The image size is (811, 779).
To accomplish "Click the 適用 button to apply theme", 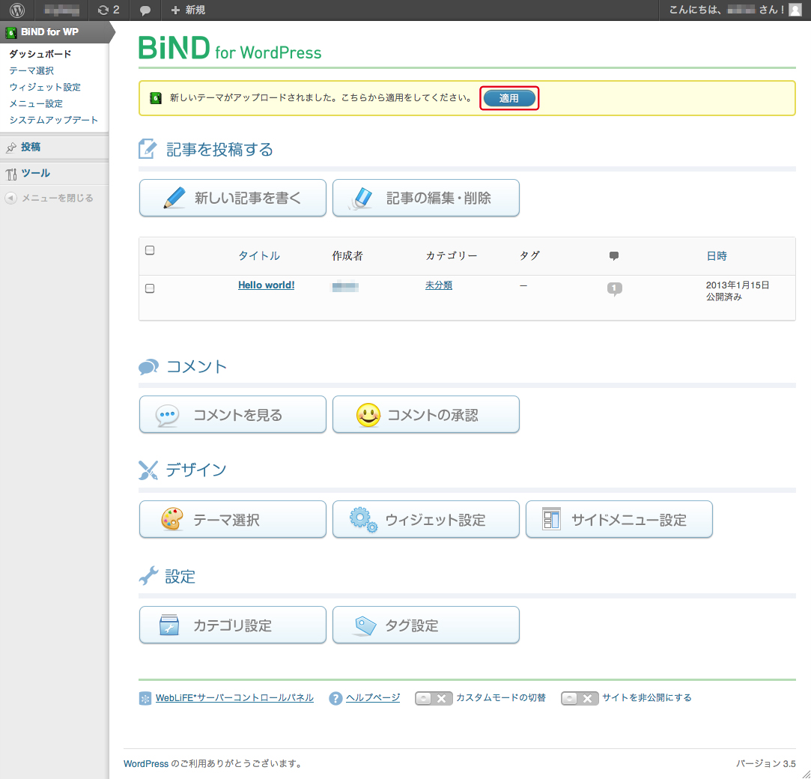I will click(x=509, y=98).
